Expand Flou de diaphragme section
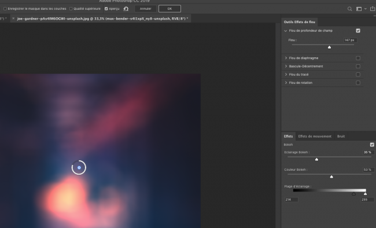376x228 pixels. click(286, 58)
